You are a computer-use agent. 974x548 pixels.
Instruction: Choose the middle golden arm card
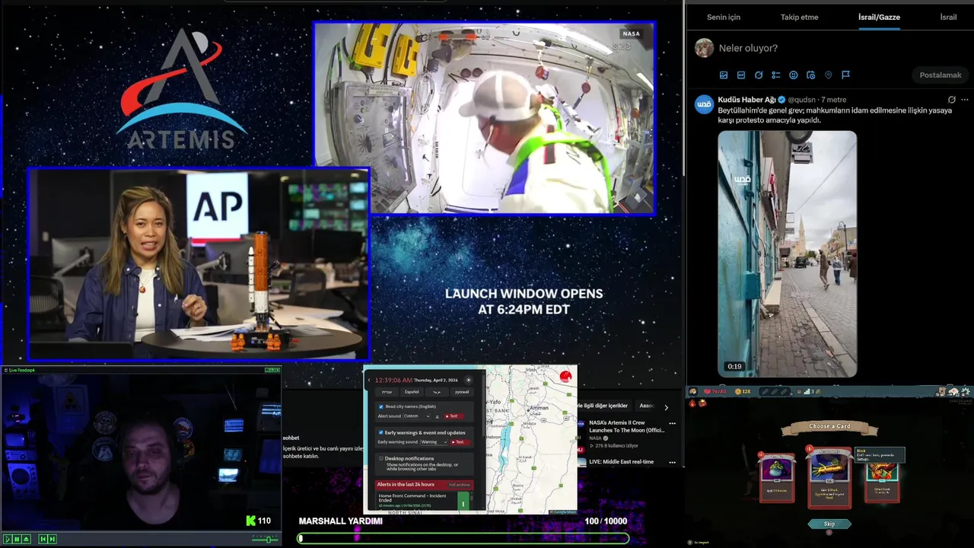(830, 478)
